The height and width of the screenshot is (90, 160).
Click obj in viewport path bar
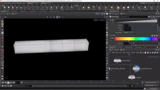[10, 13]
